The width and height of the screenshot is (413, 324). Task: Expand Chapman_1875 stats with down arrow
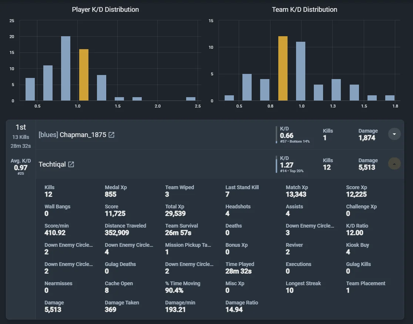394,134
